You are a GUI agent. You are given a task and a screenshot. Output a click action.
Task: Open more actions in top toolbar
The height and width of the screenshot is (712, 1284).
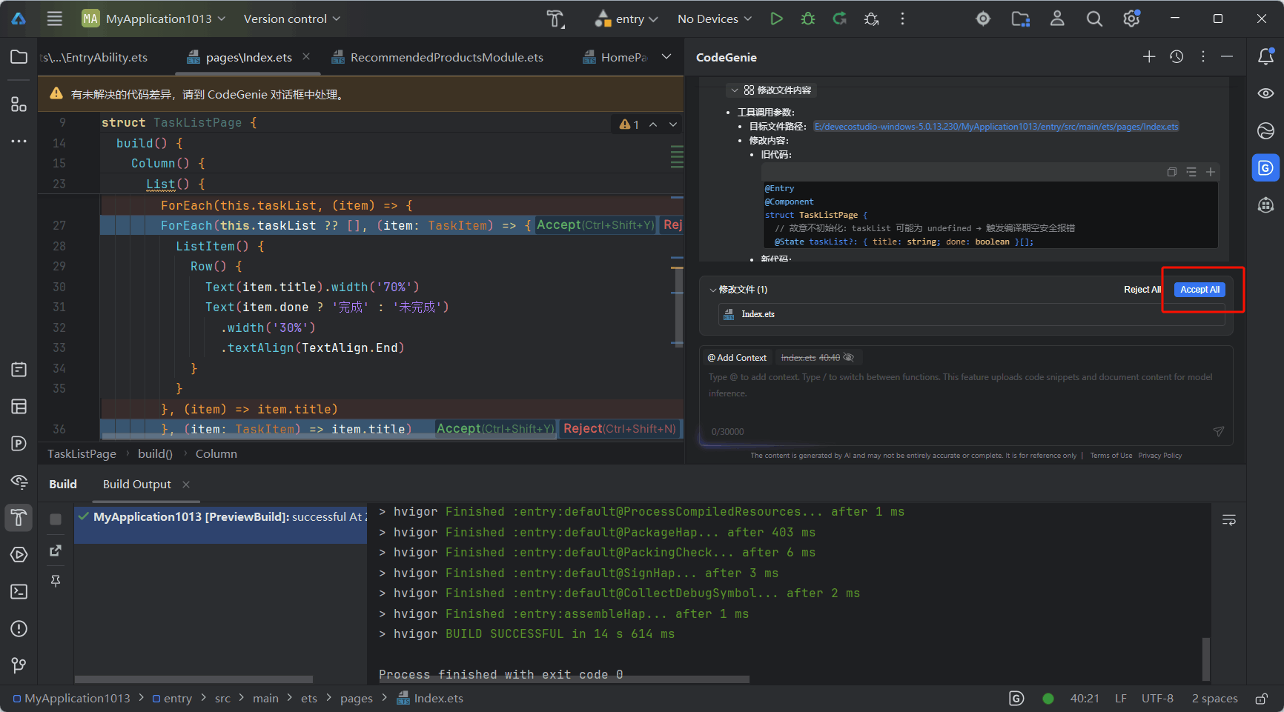[x=902, y=19]
